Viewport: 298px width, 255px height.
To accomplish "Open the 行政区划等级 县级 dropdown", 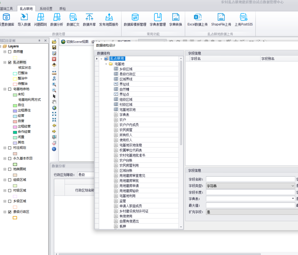I will point(86,175).
